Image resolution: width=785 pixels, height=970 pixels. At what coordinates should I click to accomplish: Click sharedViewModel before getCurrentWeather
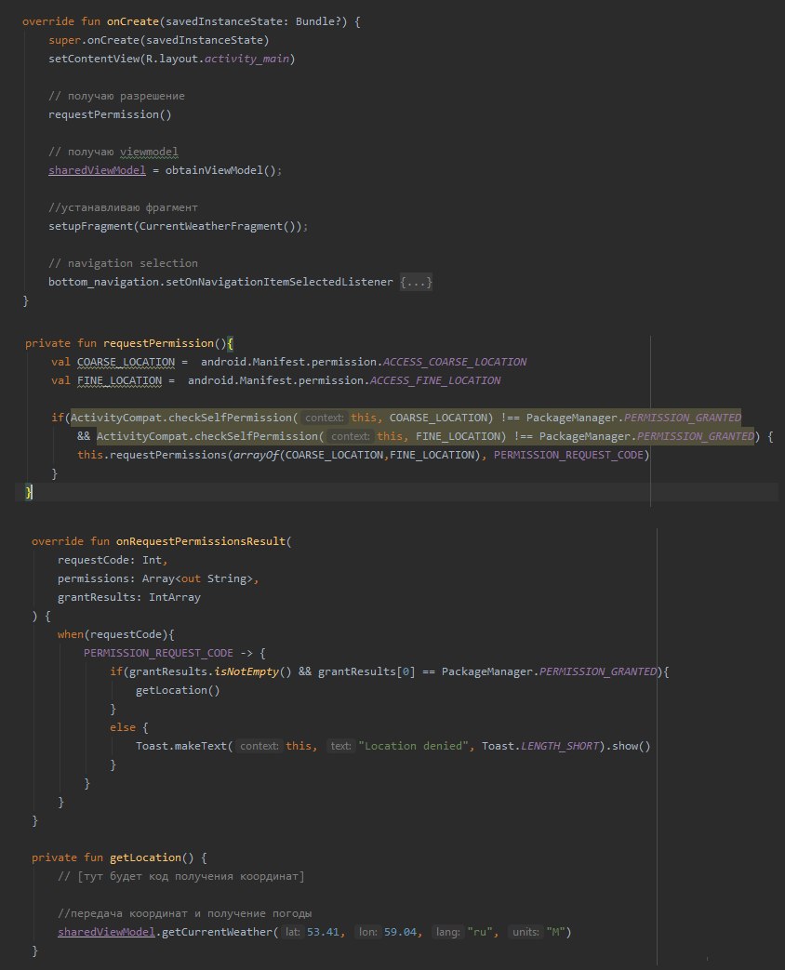coord(106,932)
